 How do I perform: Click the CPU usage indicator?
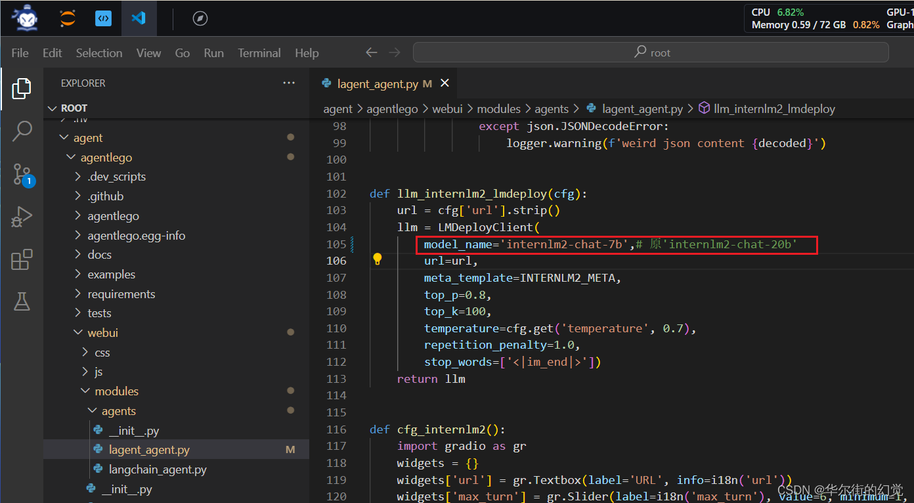tap(777, 12)
